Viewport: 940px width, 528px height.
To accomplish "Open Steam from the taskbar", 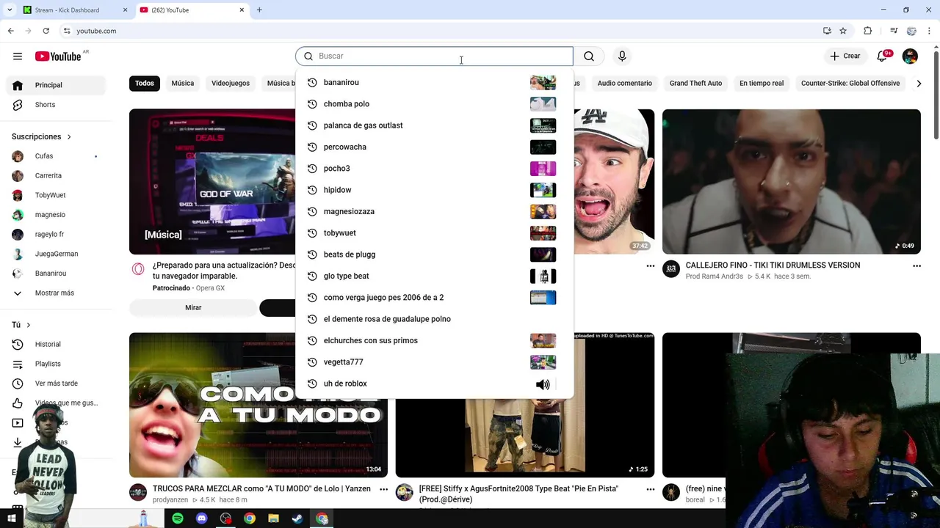I will (x=297, y=518).
